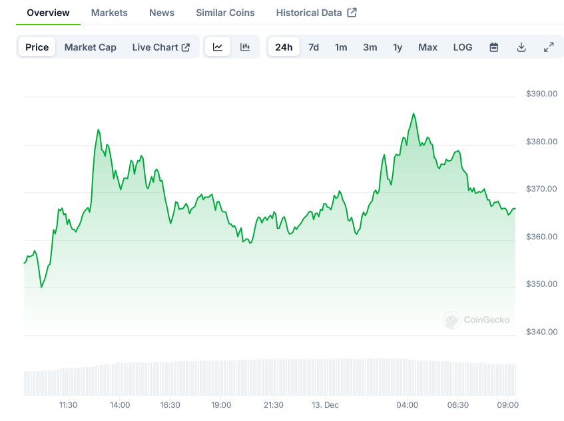This screenshot has height=421, width=564.
Task: Expand chart to fullscreen
Action: 549,47
